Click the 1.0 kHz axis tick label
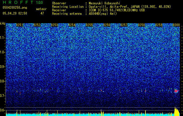This screenshot has width=183, height=116. (x=3, y=52)
